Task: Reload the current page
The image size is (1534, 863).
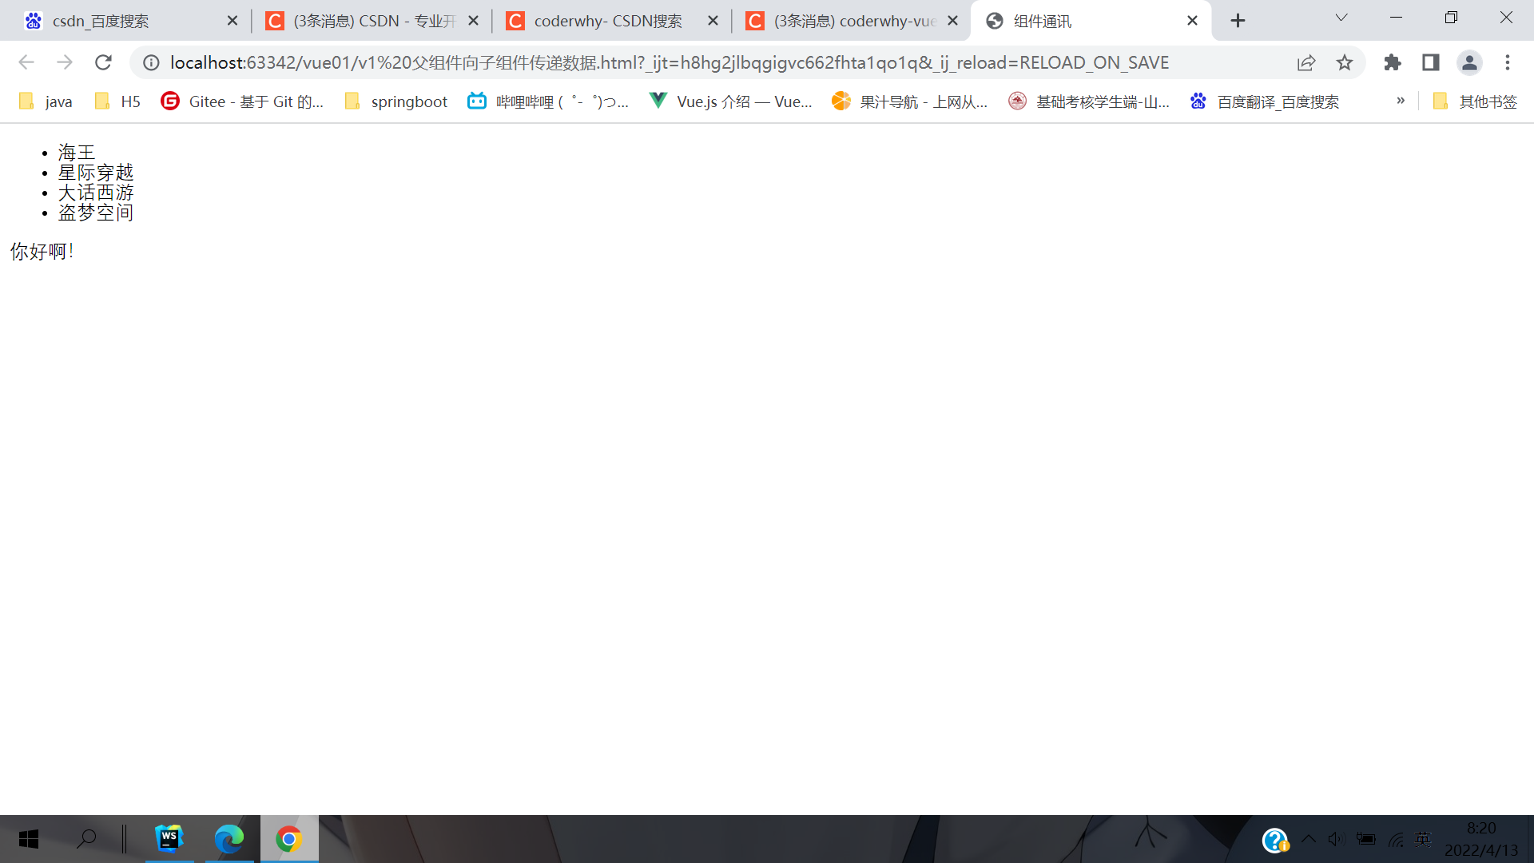Action: point(103,62)
